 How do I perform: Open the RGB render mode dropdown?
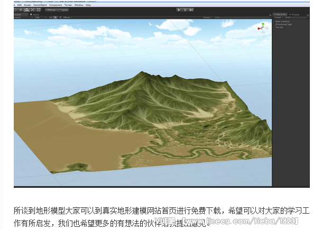[41, 17]
